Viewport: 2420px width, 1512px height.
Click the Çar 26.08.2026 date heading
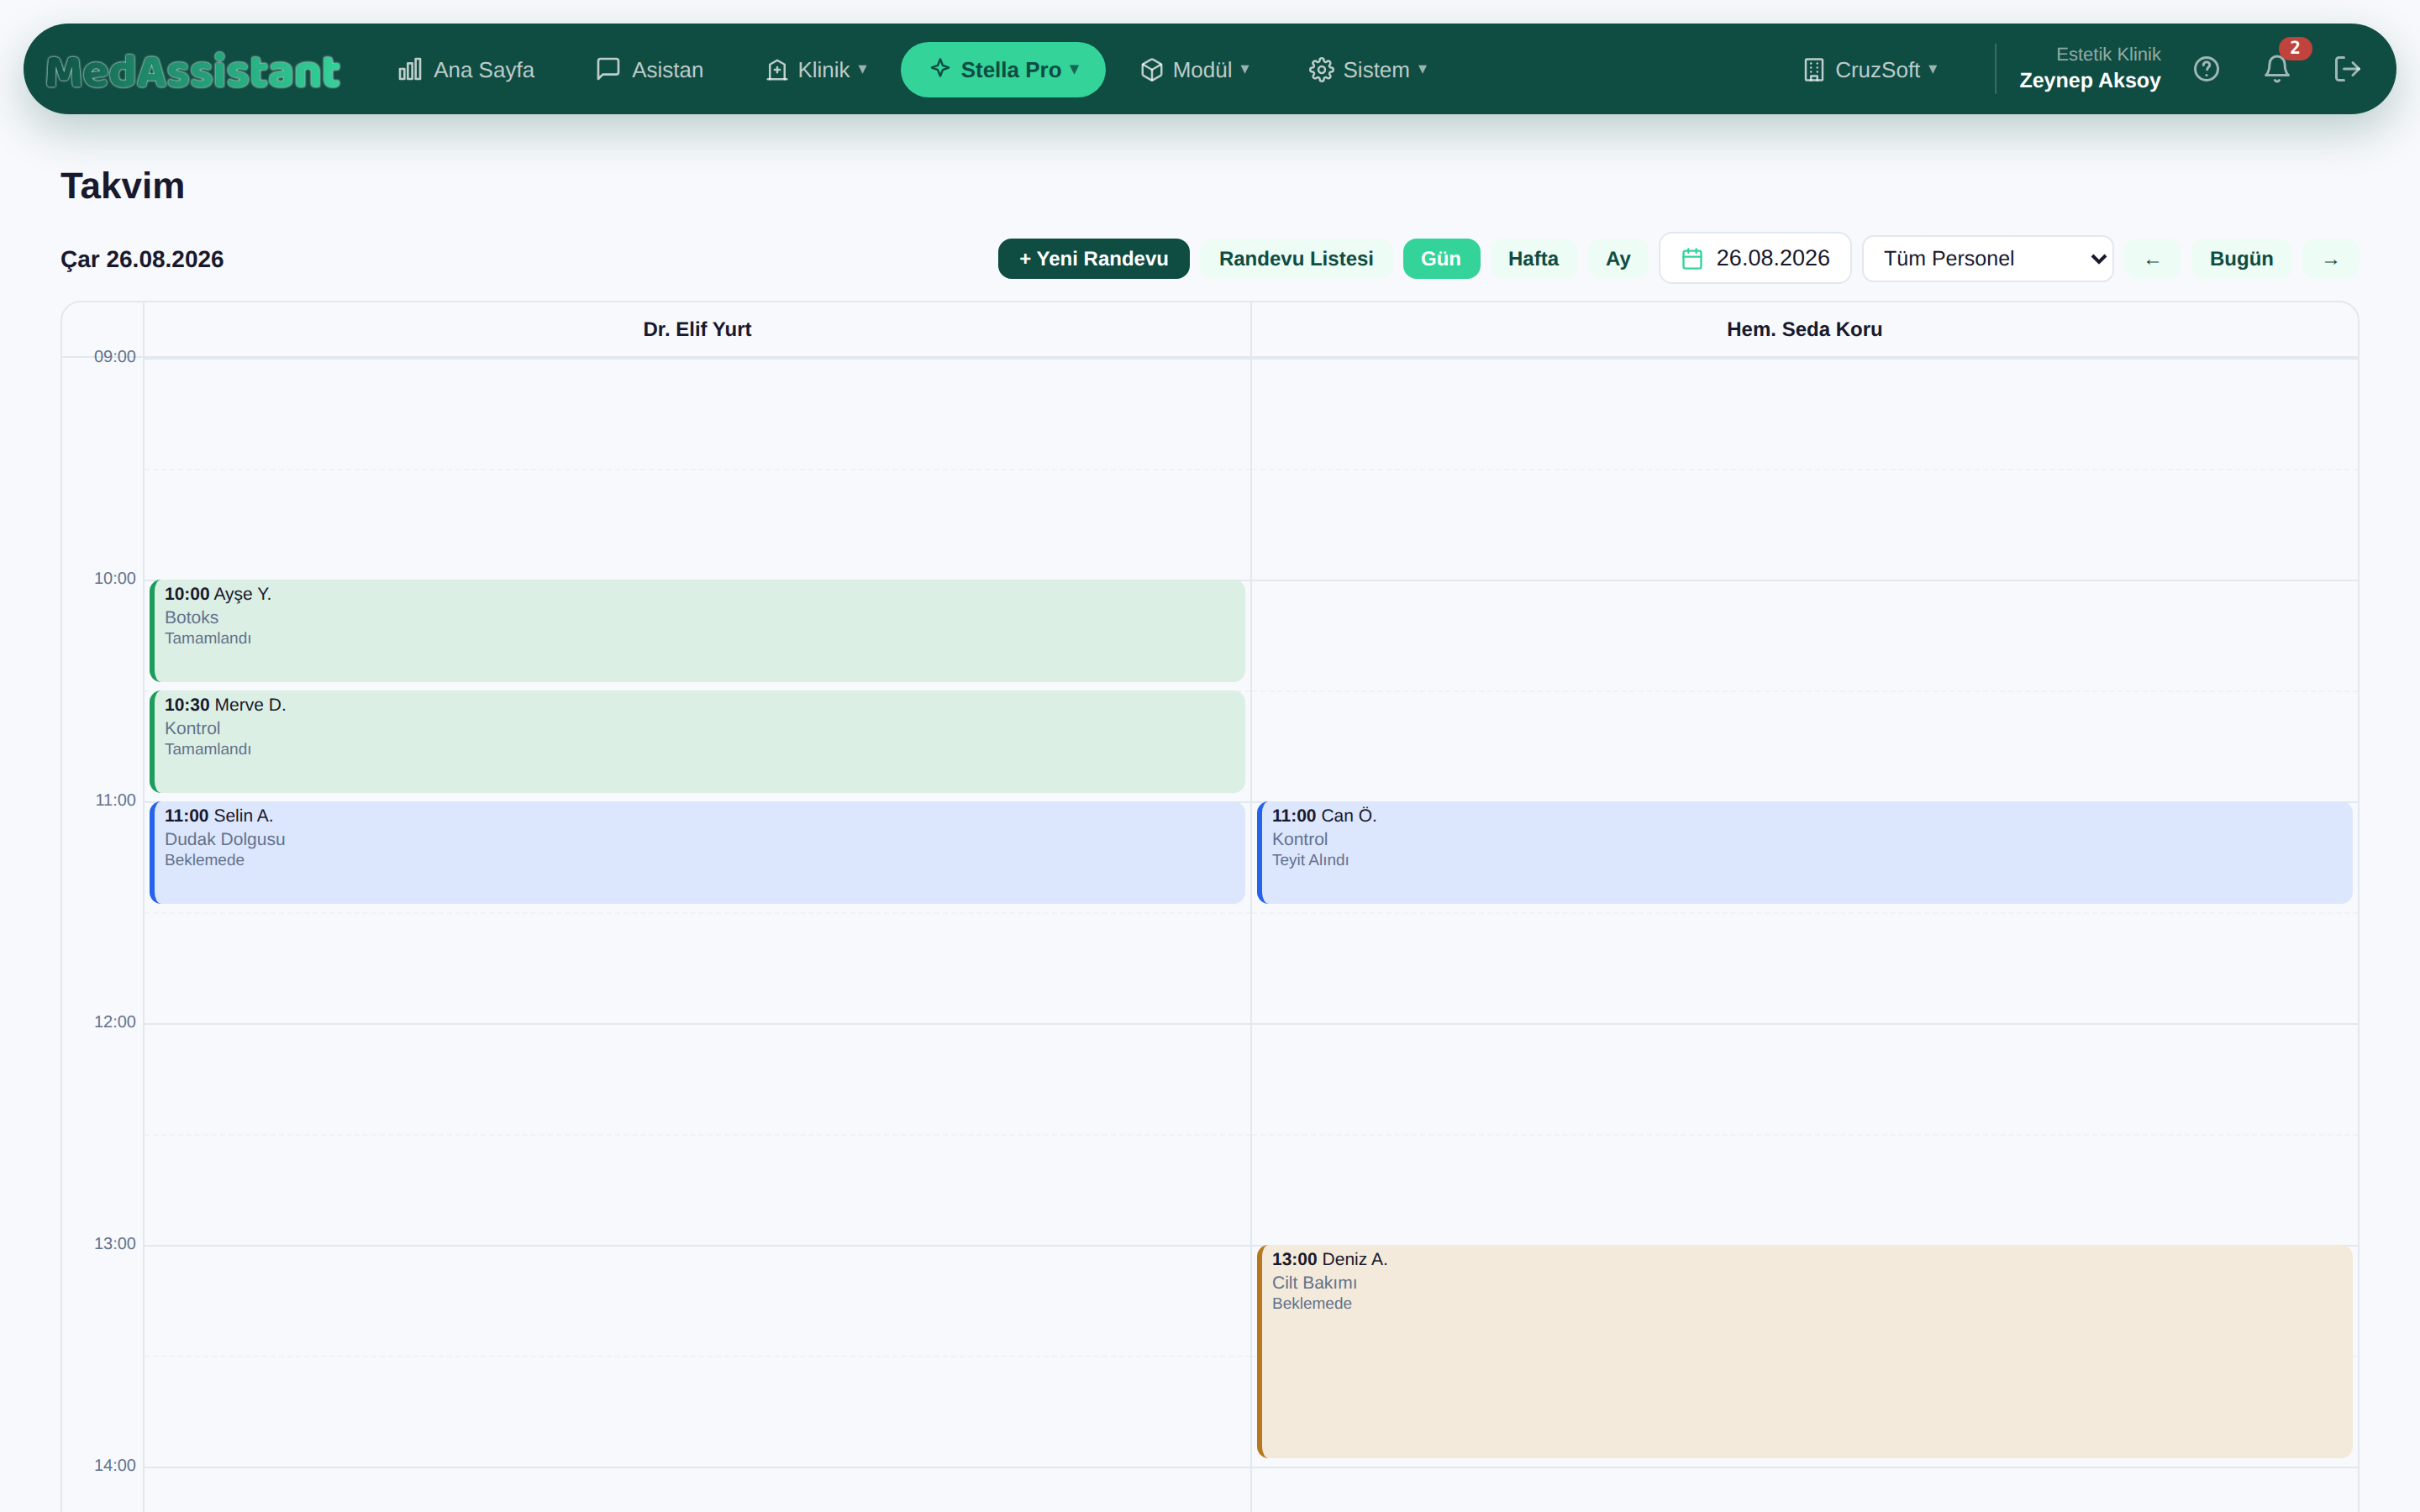(142, 259)
